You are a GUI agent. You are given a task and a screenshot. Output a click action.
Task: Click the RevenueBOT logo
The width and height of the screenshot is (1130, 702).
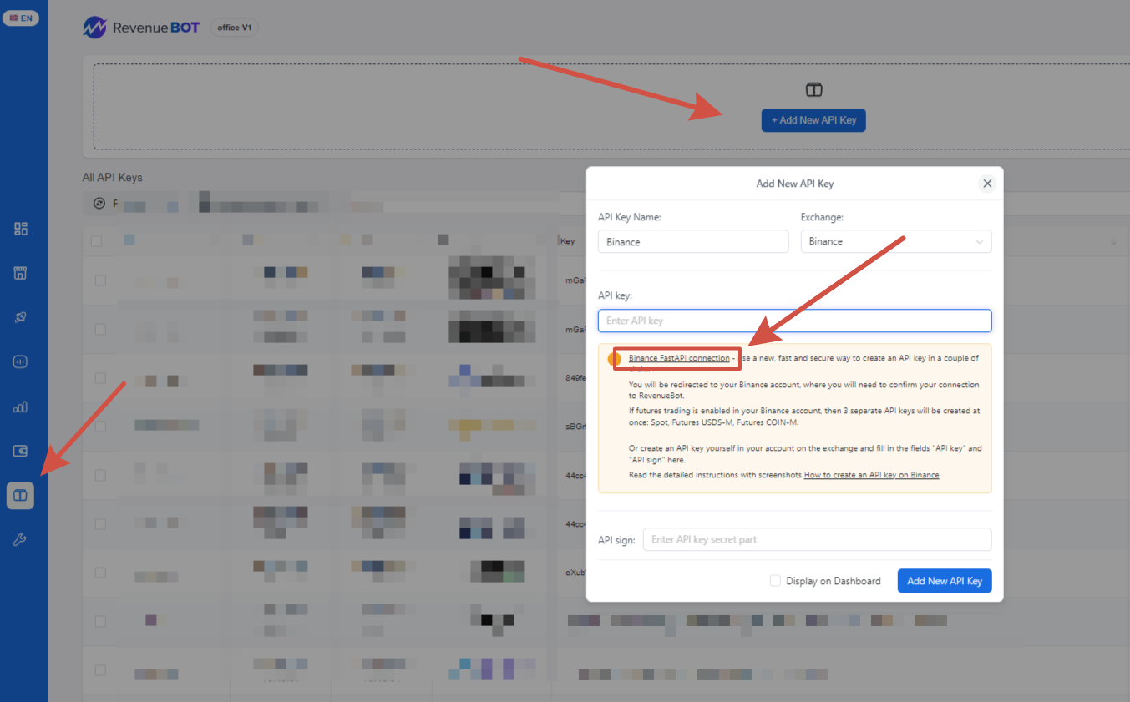pos(141,28)
